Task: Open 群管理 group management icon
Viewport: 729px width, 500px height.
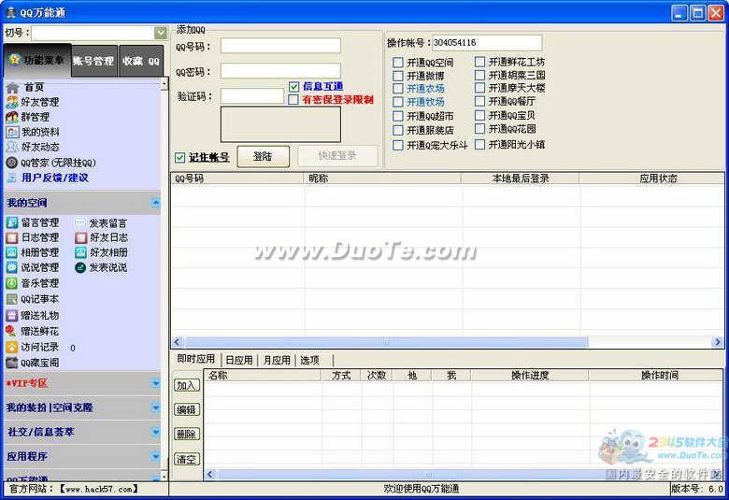Action: (x=12, y=117)
